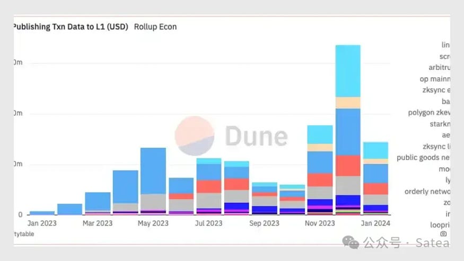
Task: Click the 'May 2023' x-axis label
Action: 153,223
